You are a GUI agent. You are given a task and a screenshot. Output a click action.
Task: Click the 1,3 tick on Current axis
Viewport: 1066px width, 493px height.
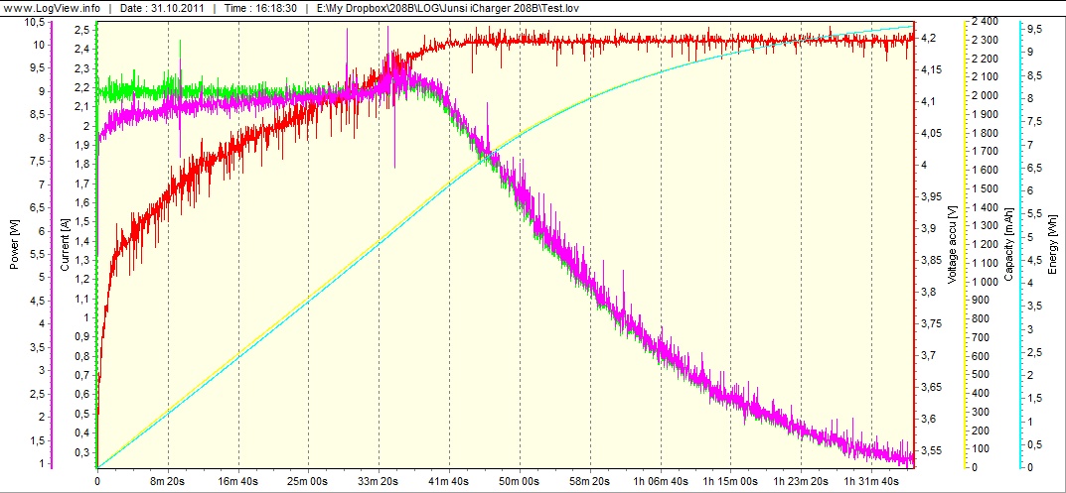pos(82,260)
